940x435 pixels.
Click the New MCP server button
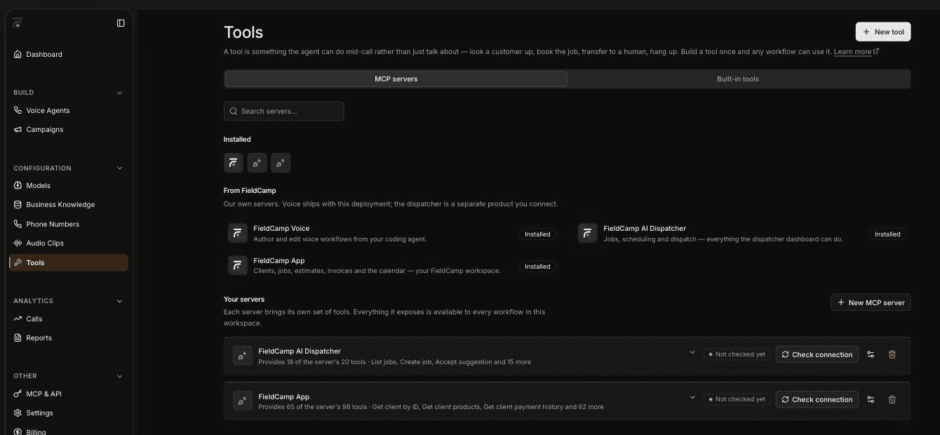click(x=871, y=302)
